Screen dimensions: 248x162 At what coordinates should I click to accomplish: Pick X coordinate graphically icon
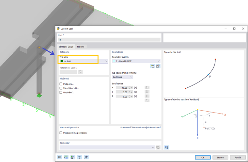pyautogui.click(x=147, y=88)
